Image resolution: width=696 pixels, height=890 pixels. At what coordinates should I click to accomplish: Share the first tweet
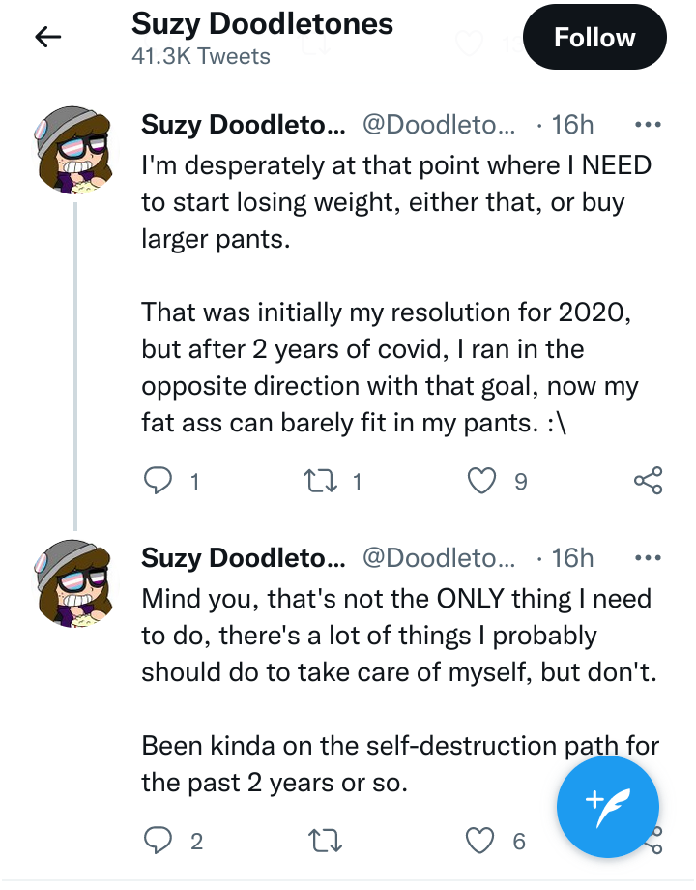(x=648, y=481)
